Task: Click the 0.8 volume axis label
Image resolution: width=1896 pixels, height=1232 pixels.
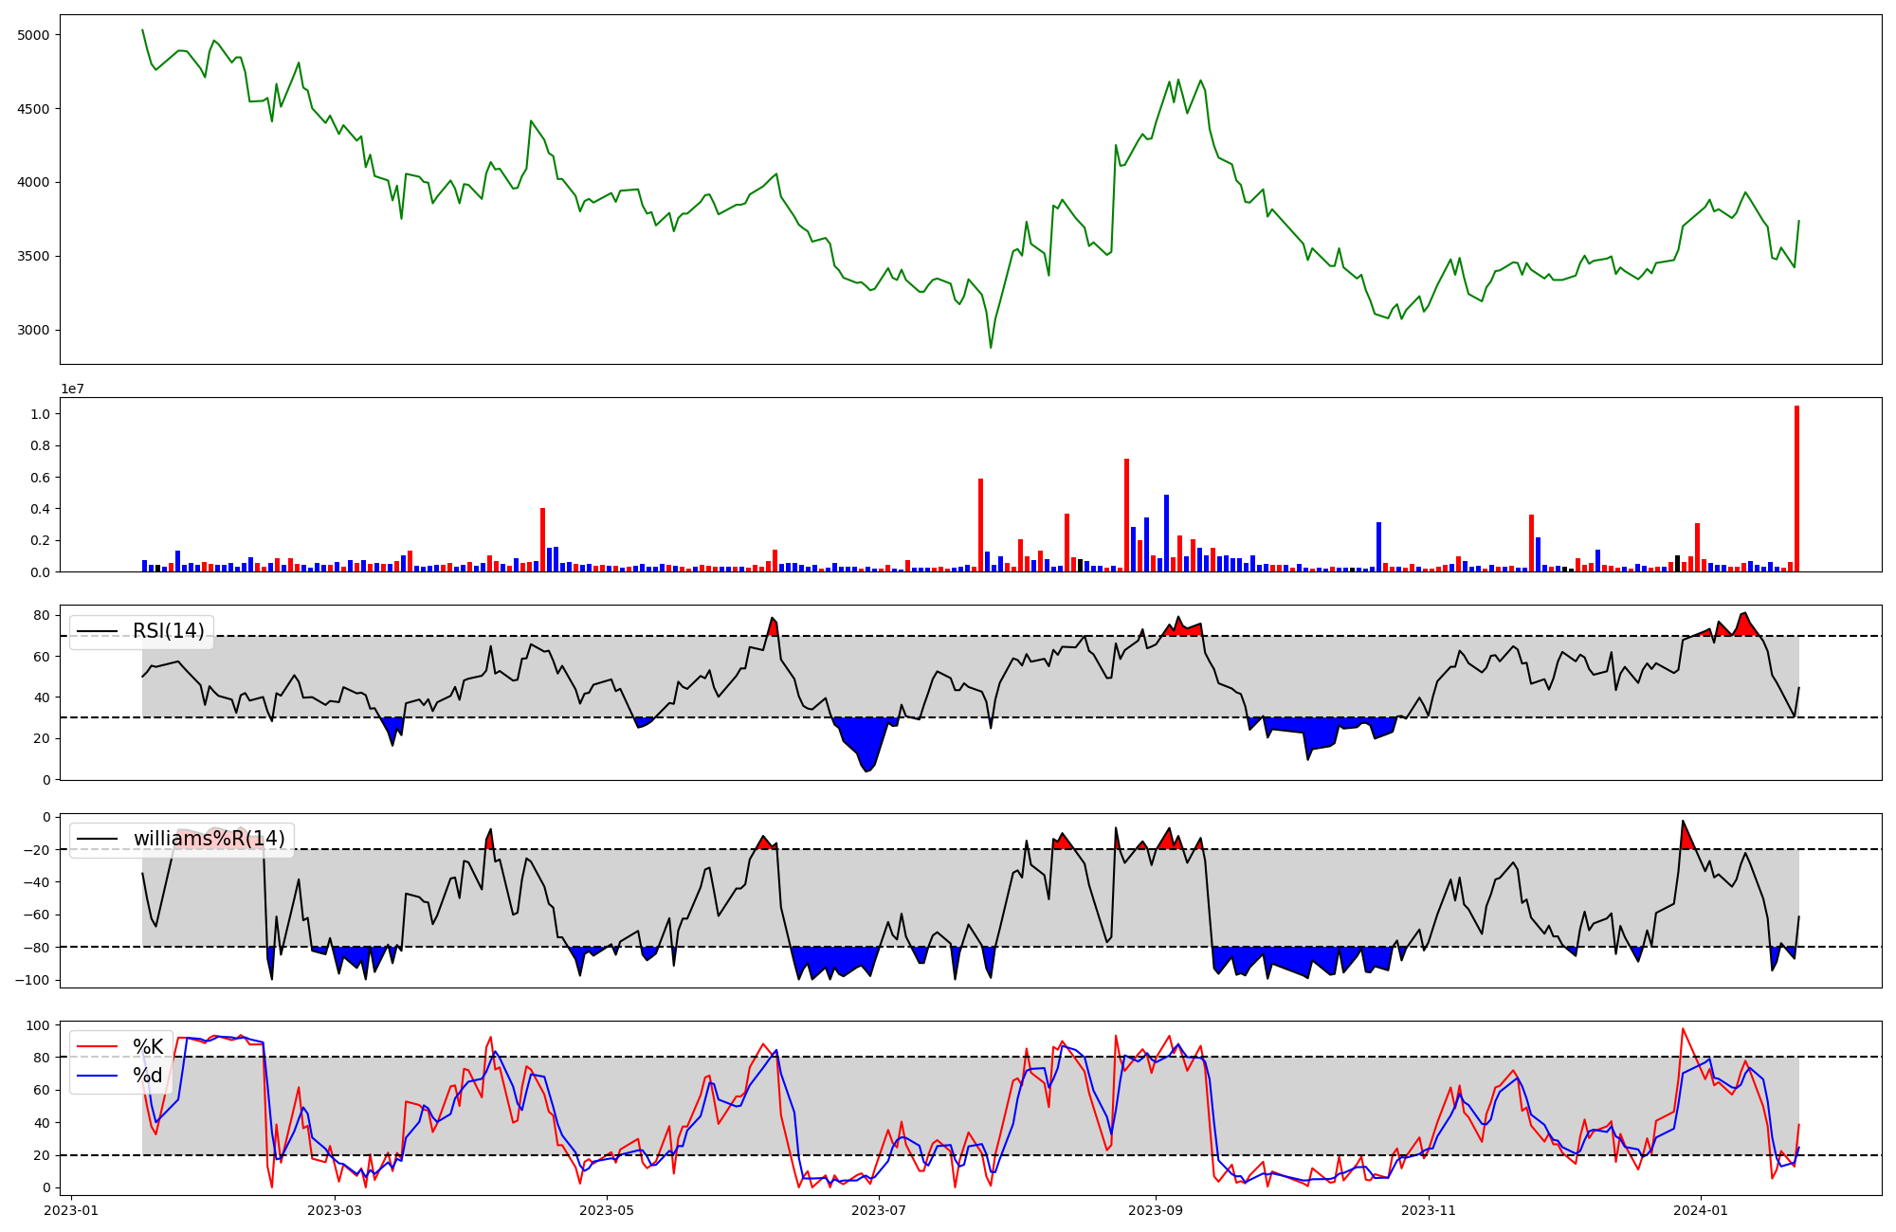Action: tap(40, 446)
